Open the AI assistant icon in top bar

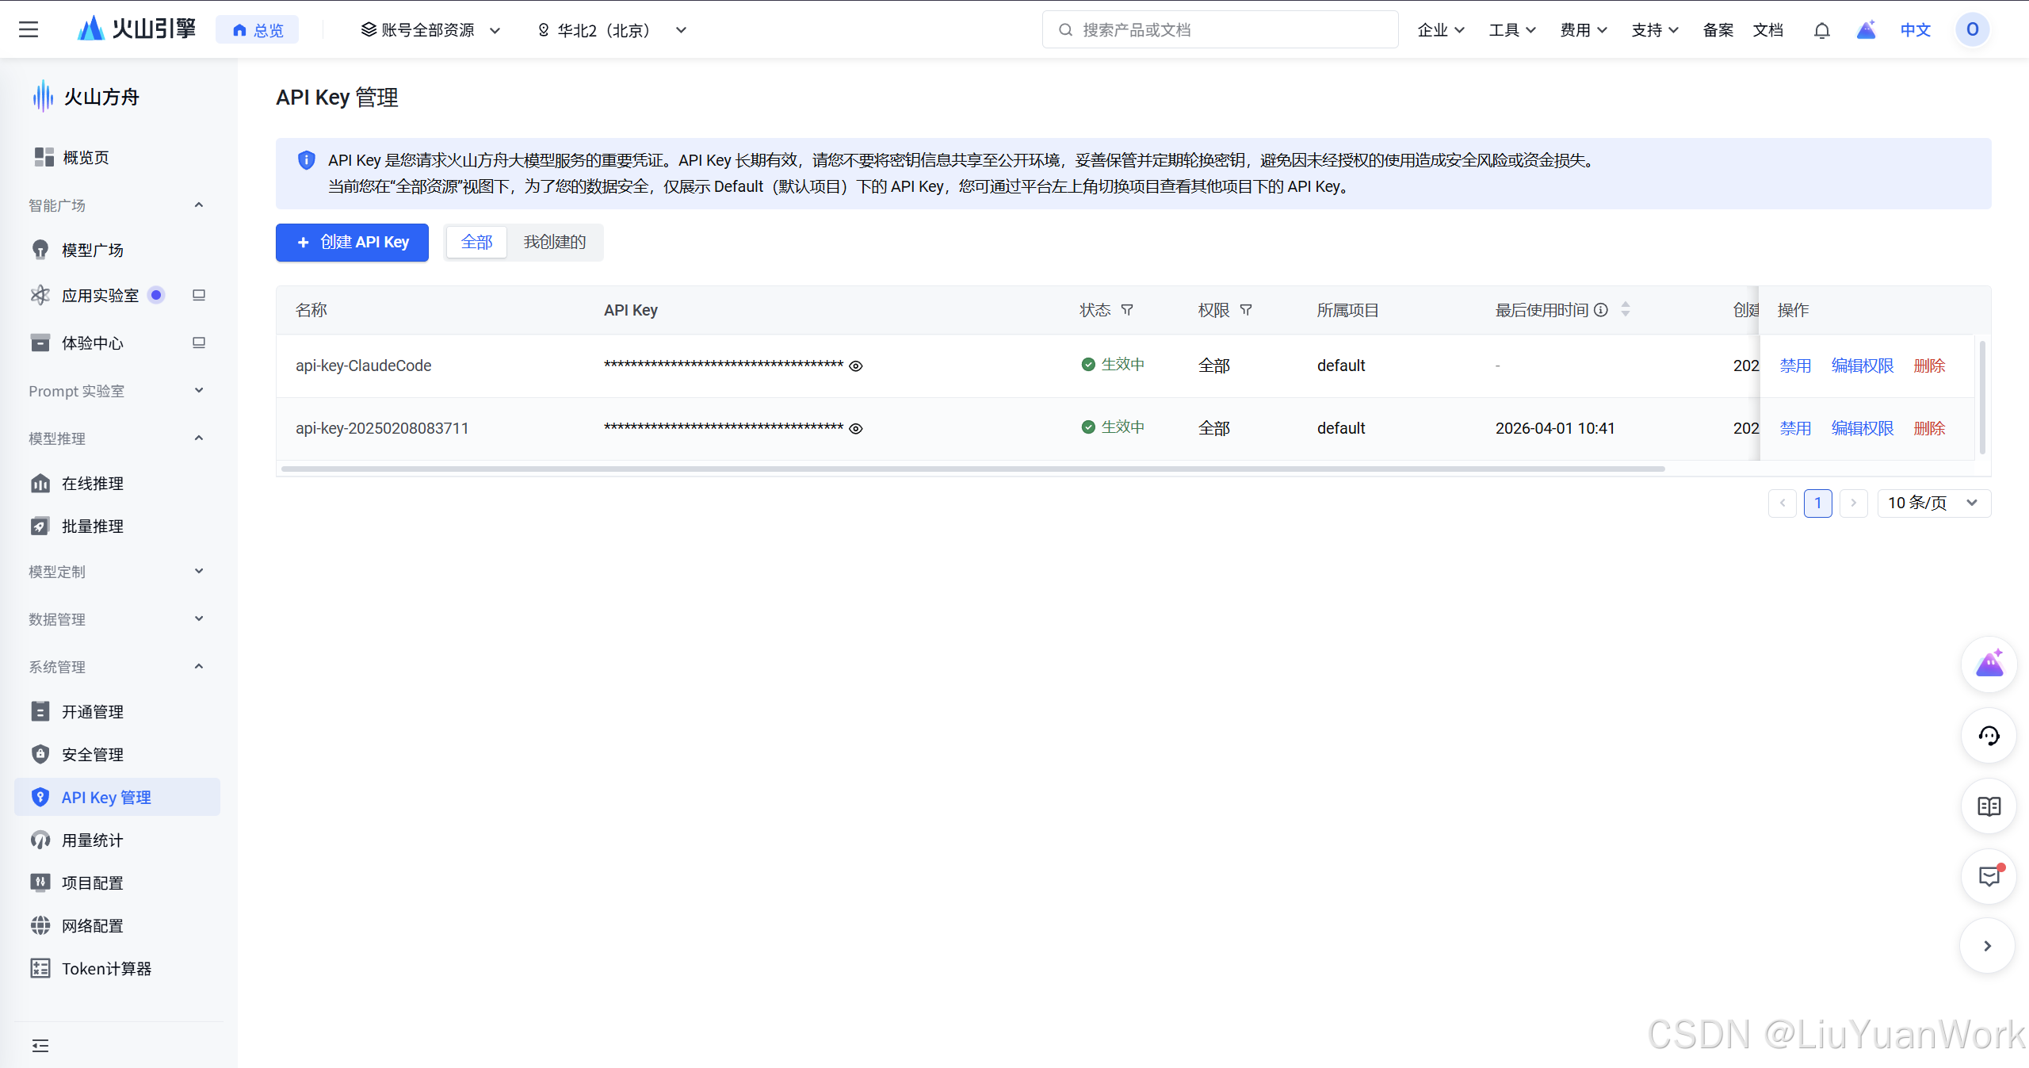pos(1867,30)
